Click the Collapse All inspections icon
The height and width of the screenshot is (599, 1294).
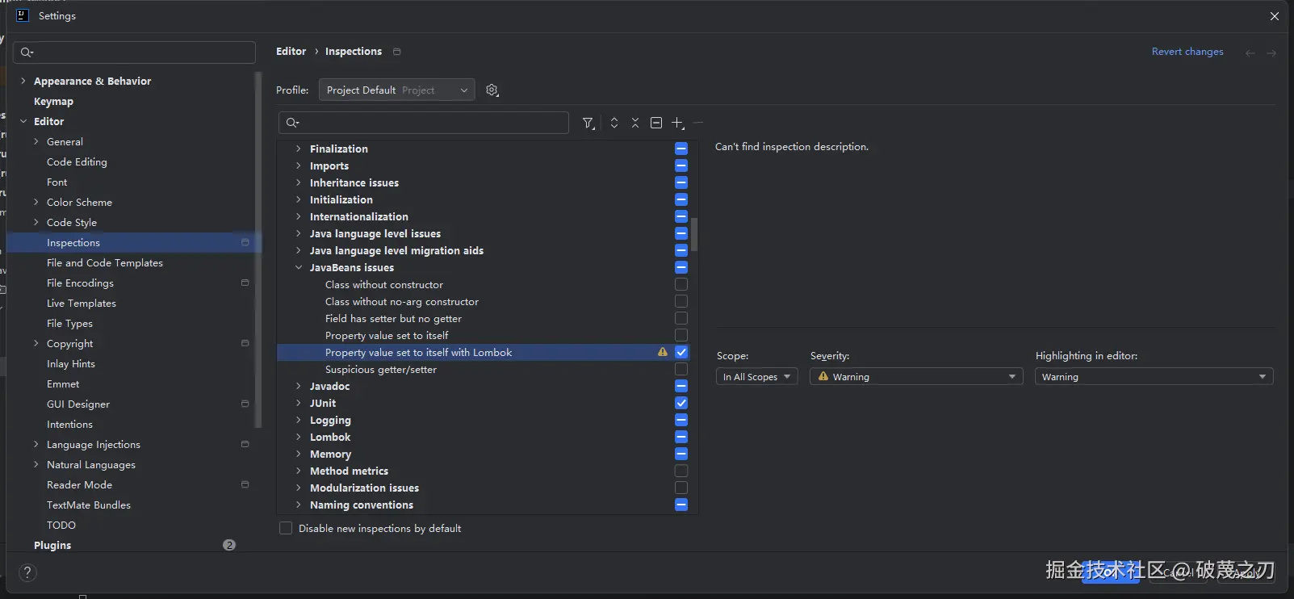point(635,123)
